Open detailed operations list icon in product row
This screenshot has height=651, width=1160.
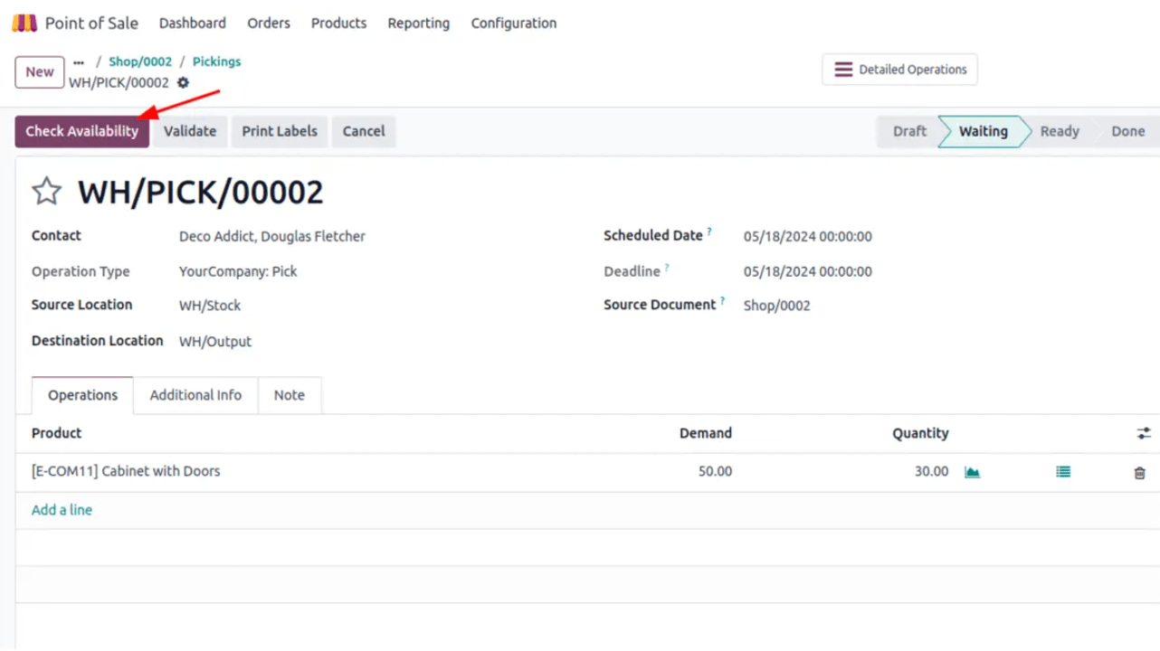point(1063,472)
